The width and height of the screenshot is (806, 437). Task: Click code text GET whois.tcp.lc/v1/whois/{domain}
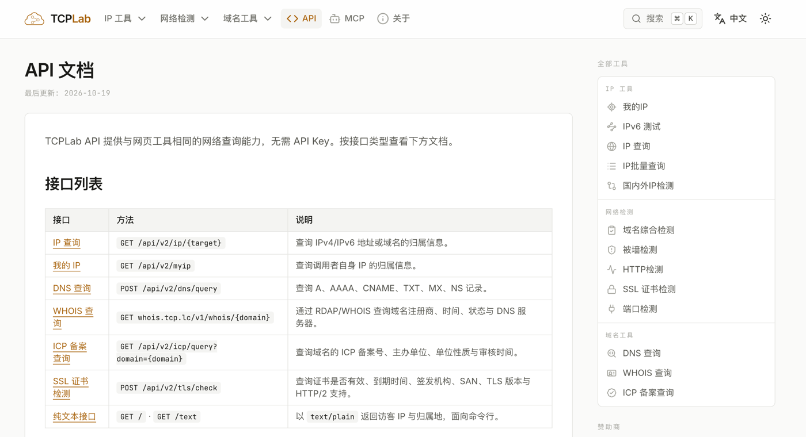click(x=195, y=317)
